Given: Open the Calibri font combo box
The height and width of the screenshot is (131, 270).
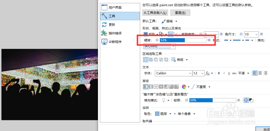Looking at the screenshot, I should click(x=173, y=73).
